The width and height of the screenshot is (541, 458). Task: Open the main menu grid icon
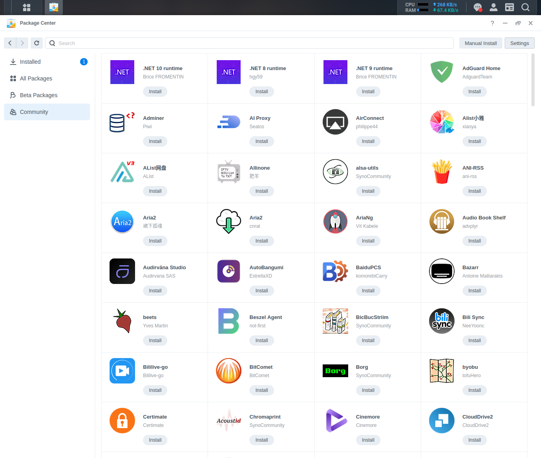coord(27,7)
